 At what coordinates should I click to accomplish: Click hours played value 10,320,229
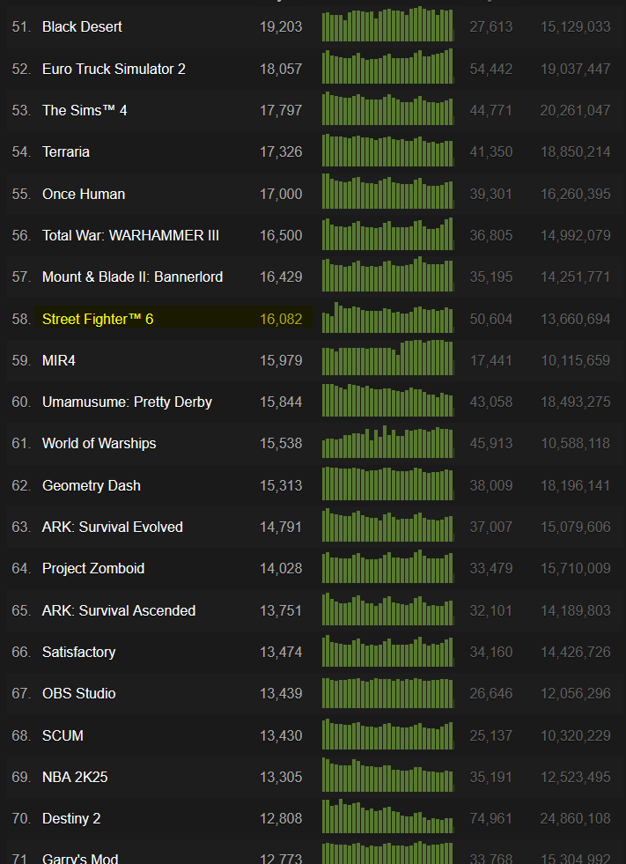pos(575,735)
